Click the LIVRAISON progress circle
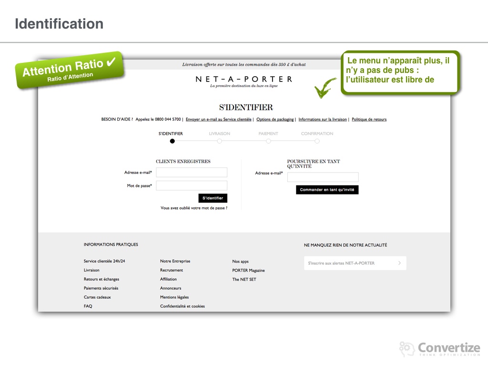 (x=219, y=141)
